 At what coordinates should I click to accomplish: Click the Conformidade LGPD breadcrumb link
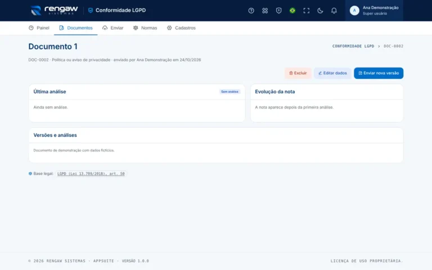click(x=353, y=46)
